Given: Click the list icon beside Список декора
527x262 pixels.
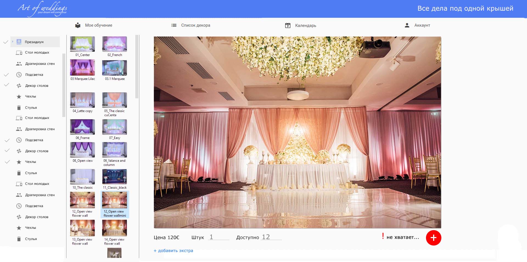Looking at the screenshot, I should coord(174,25).
